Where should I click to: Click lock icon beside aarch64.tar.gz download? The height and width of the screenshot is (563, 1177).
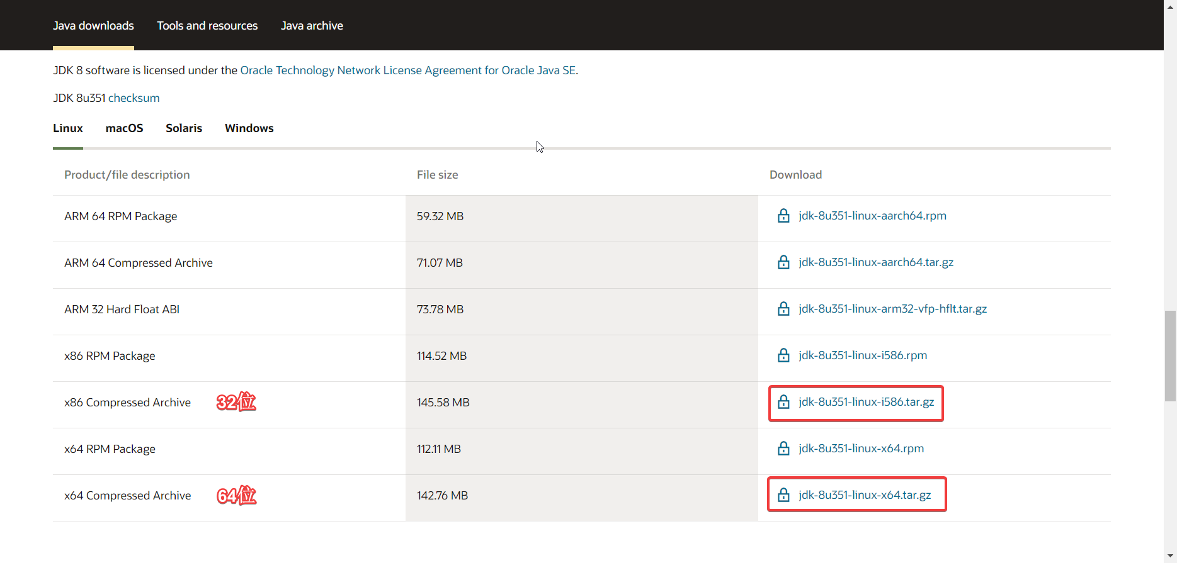783,262
